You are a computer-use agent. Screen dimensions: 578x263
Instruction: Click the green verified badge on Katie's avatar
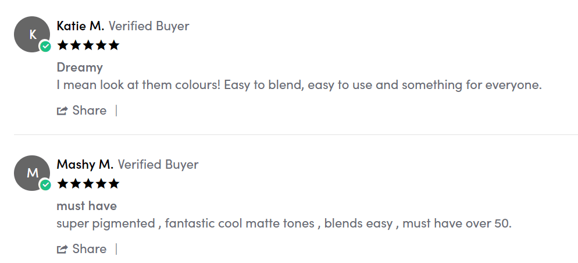(45, 47)
